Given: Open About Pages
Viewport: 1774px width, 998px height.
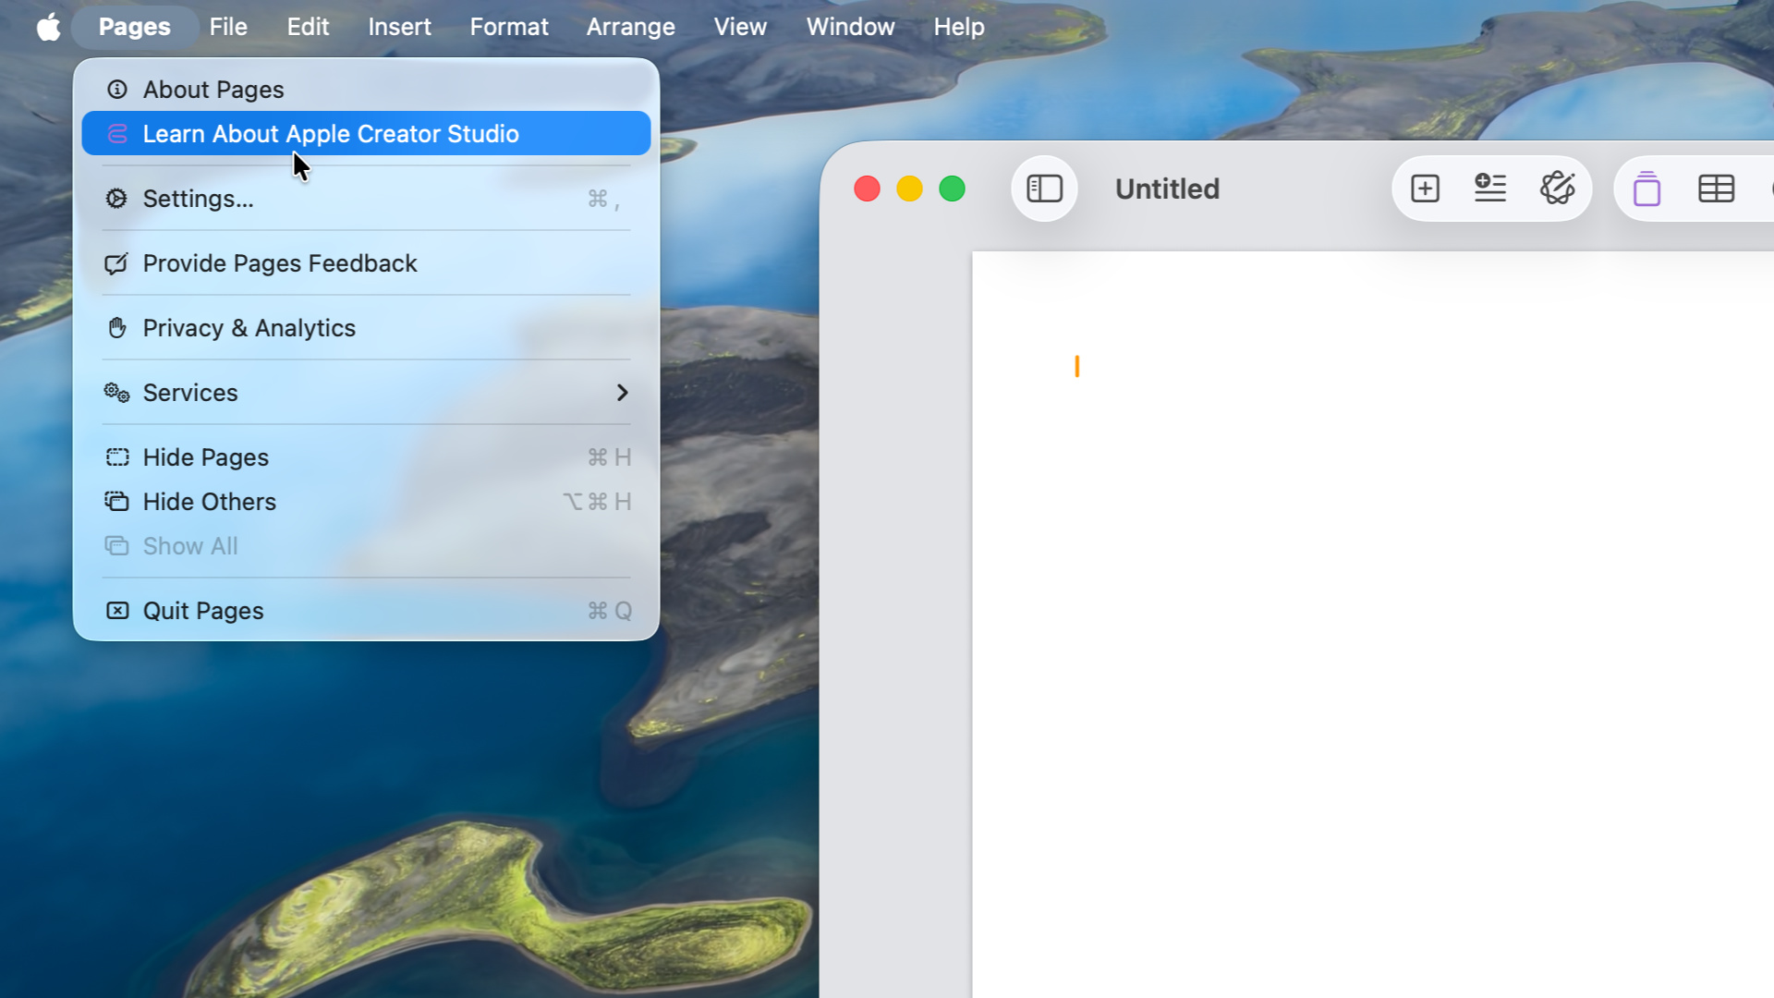Looking at the screenshot, I should tap(213, 90).
